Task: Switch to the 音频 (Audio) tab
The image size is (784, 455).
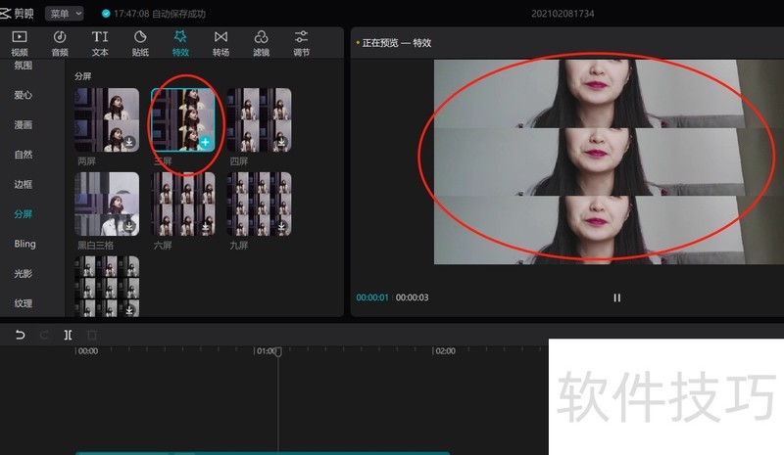Action: 60,43
